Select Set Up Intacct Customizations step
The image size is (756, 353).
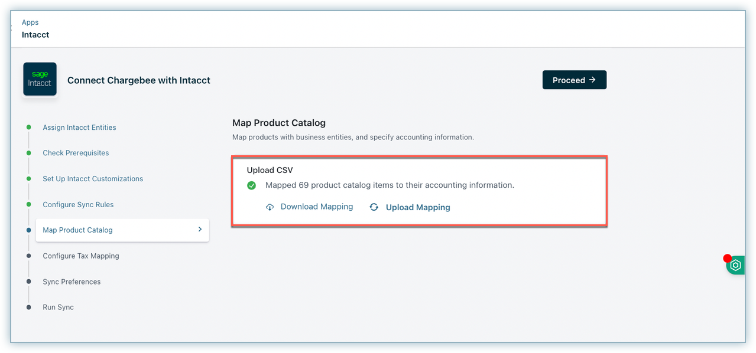click(x=93, y=179)
